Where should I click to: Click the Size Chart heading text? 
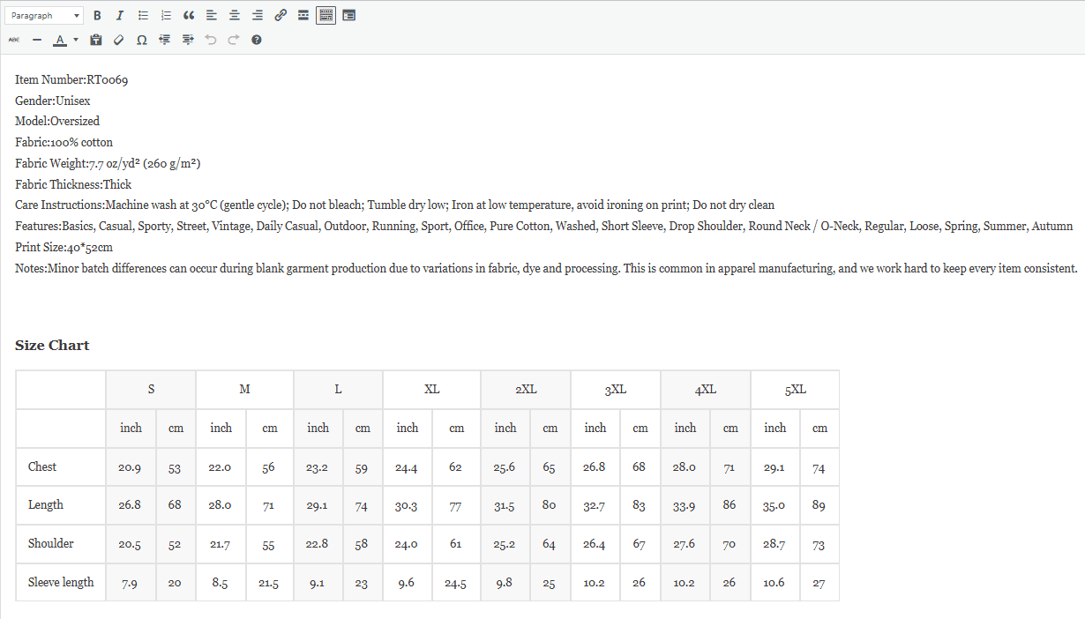click(x=52, y=346)
